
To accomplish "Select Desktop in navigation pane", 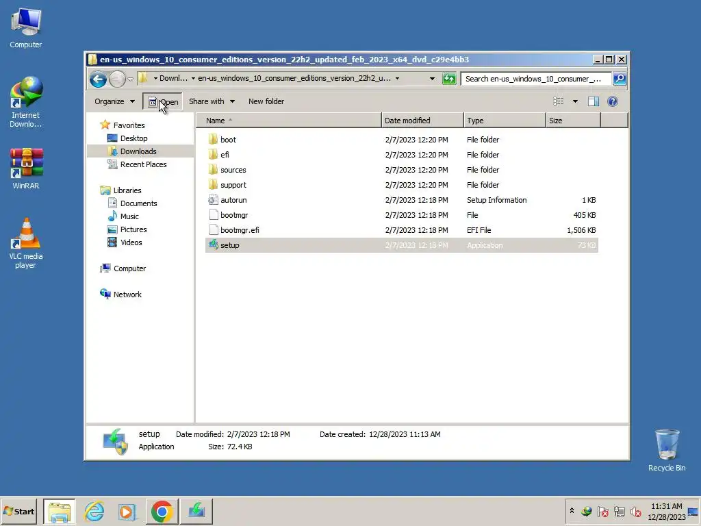I will pyautogui.click(x=127, y=138).
